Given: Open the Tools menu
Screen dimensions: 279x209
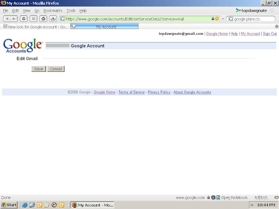Looking at the screenshot, I should (x=71, y=11).
